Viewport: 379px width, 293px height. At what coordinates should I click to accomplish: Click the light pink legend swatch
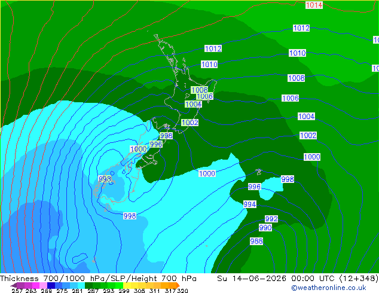pyautogui.click(x=43, y=285)
